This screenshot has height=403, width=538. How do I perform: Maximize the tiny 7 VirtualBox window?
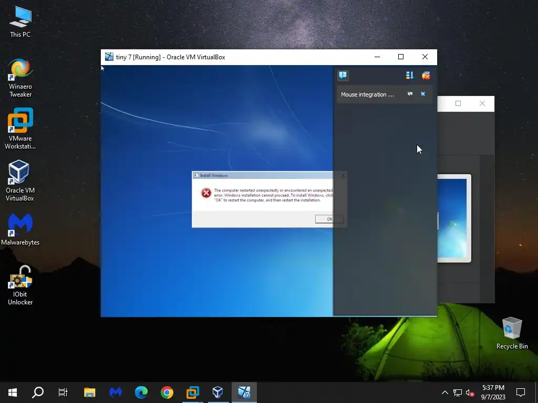coord(401,57)
